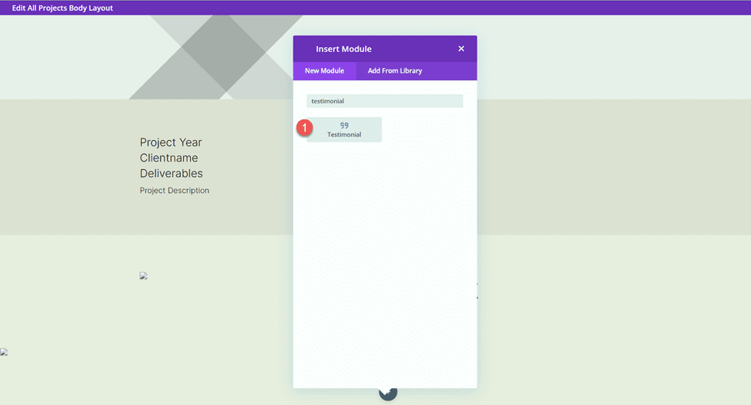Open the Add From Library tab
This screenshot has height=405, width=751.
pyautogui.click(x=395, y=71)
